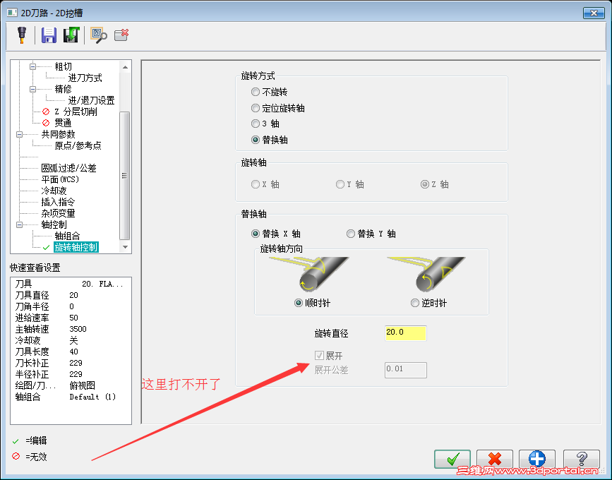Viewport: 612px width, 480px height.
Task: Select 不旋转 rotation type
Action: (270, 92)
